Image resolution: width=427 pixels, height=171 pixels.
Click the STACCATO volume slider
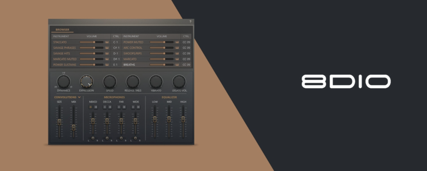click(x=91, y=42)
